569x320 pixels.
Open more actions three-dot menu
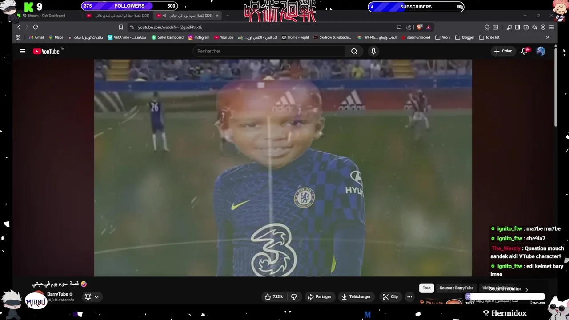click(x=409, y=297)
